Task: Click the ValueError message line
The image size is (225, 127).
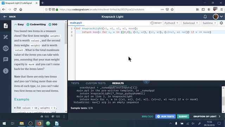Action: coord(106,102)
